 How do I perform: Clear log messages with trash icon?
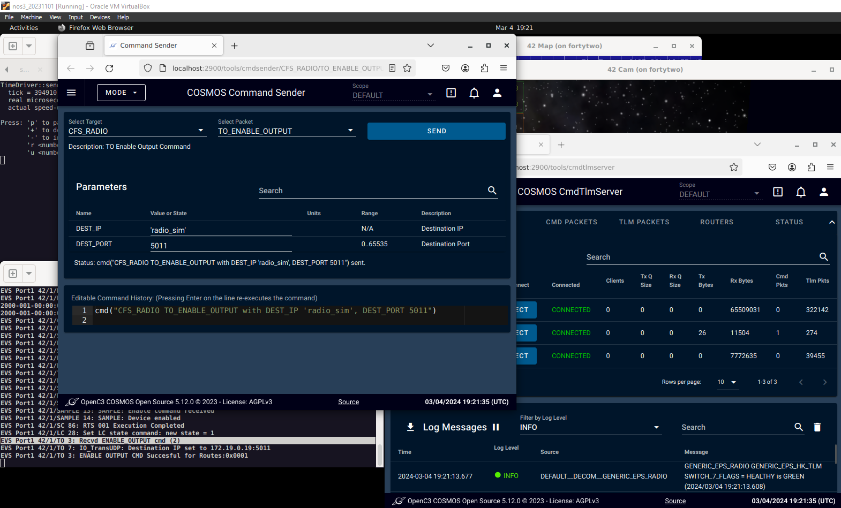pos(817,427)
